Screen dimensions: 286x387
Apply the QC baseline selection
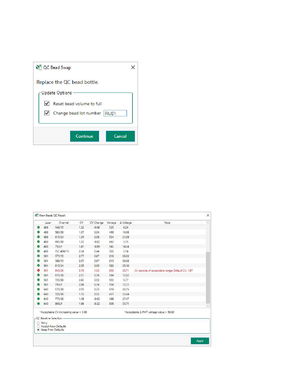click(200, 341)
